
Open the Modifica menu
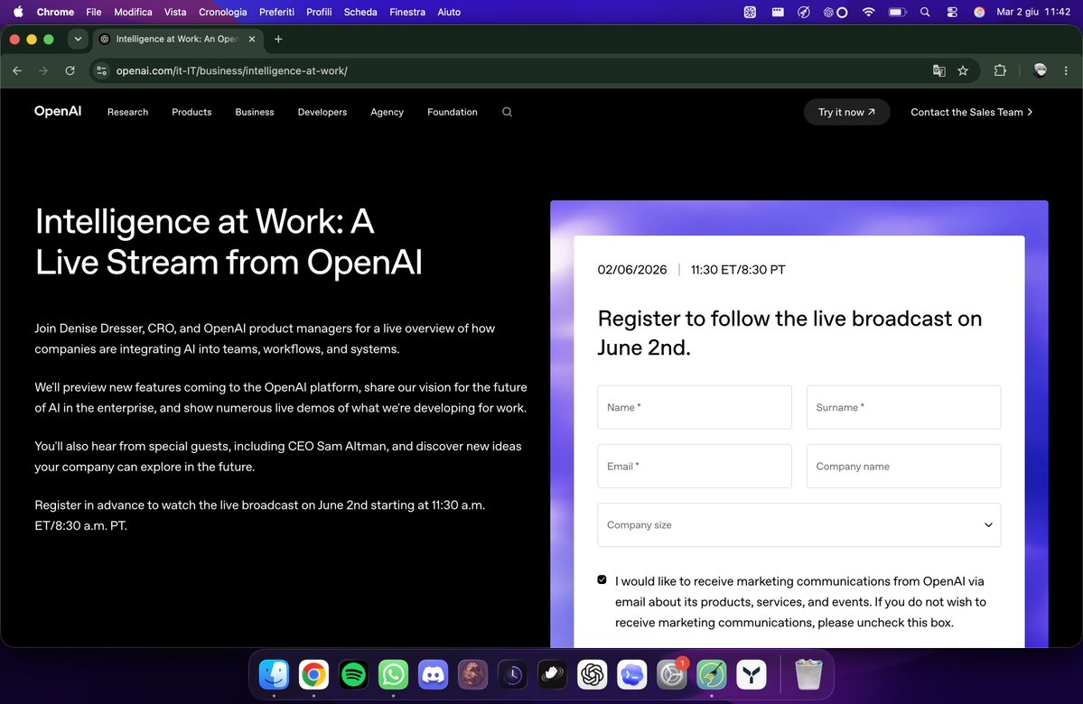(x=133, y=12)
